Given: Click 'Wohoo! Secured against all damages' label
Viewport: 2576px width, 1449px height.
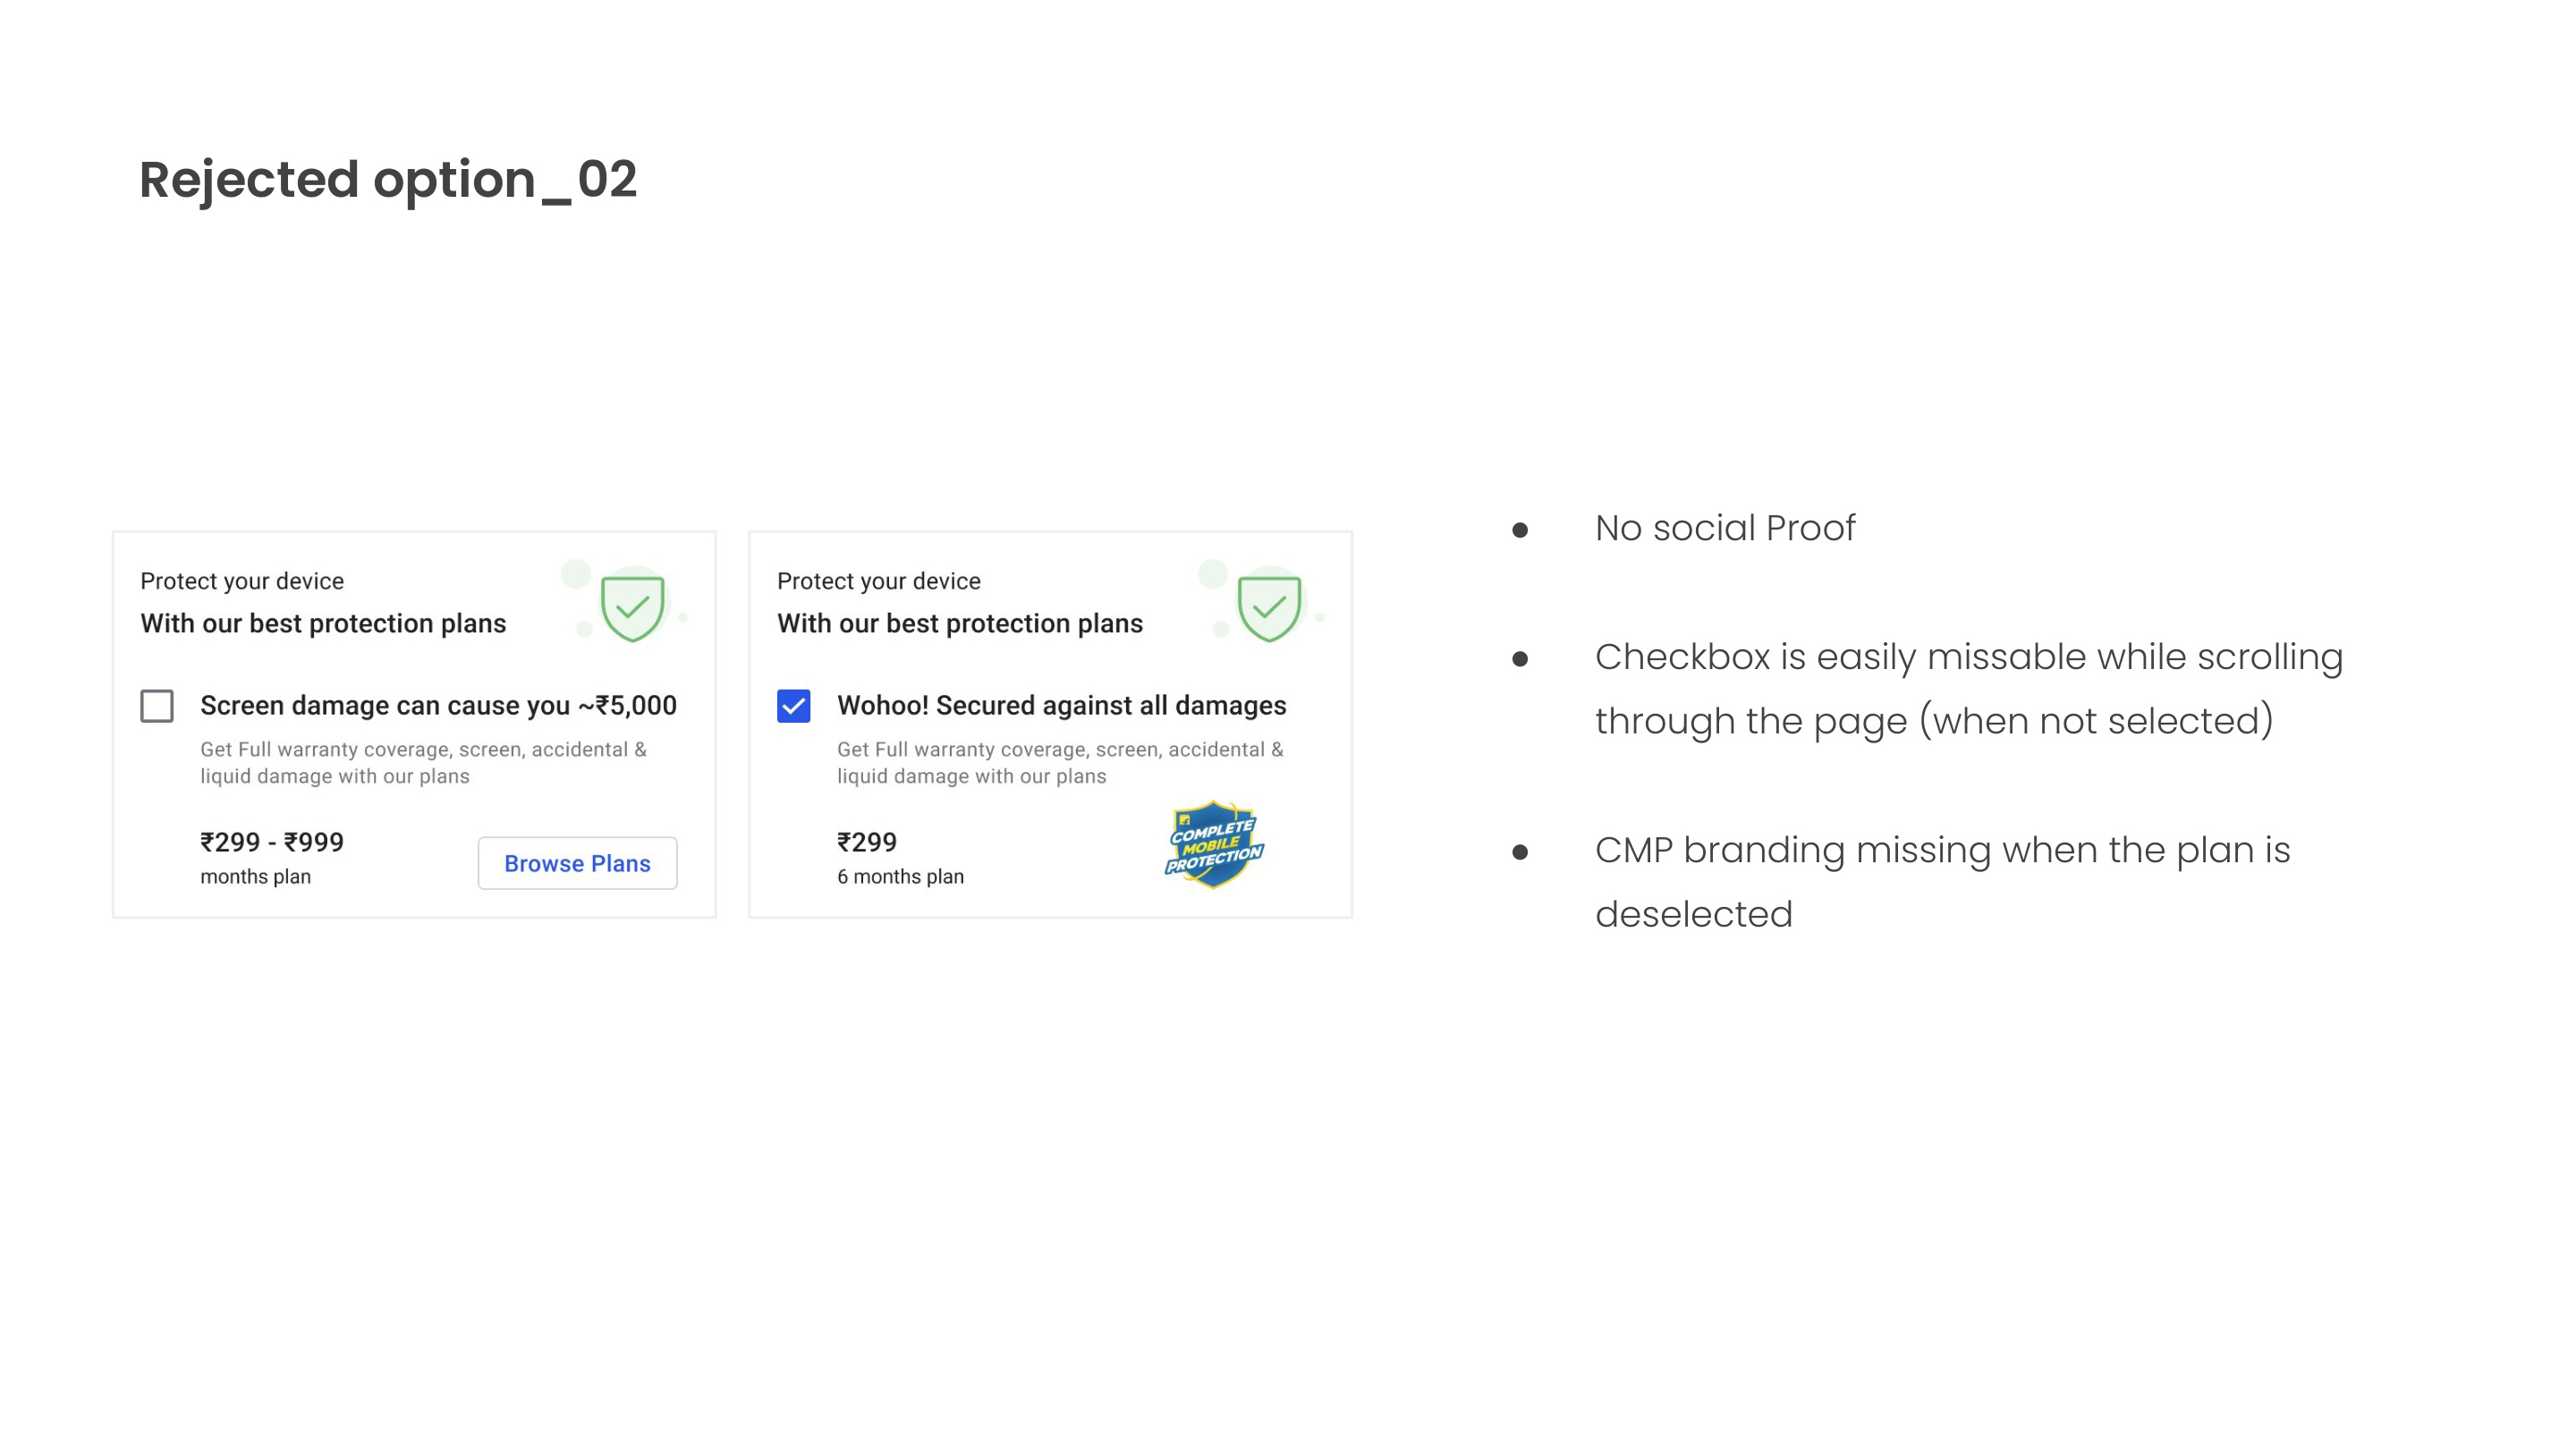Looking at the screenshot, I should (1061, 706).
